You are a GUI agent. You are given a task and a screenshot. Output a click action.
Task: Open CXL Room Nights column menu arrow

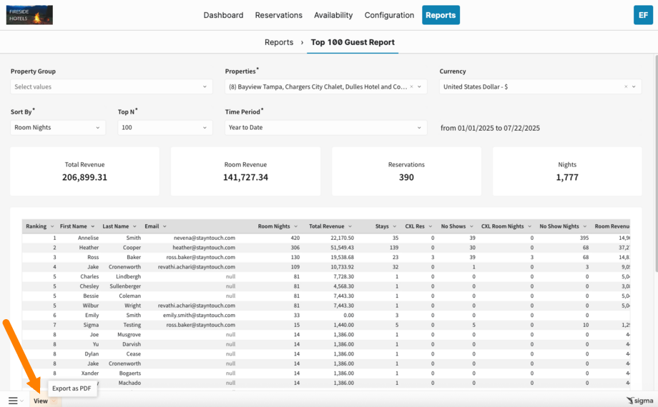[529, 226]
